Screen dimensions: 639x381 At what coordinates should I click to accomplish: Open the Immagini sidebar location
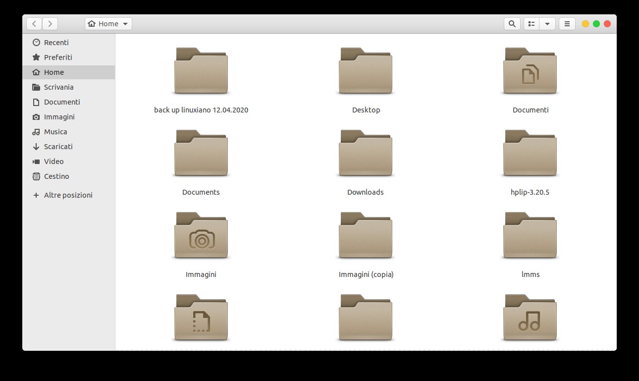(58, 116)
